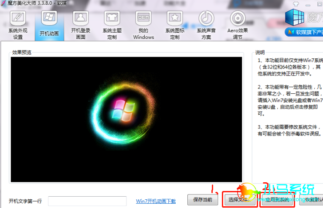
Task: Open the 我的Windows OEM section
Action: 143,25
